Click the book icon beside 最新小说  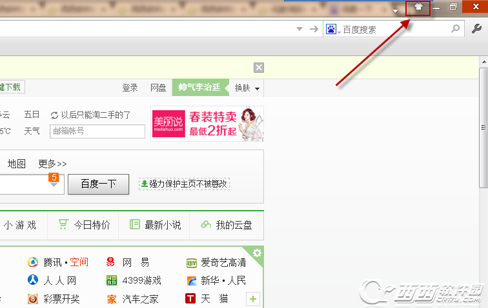(x=135, y=224)
